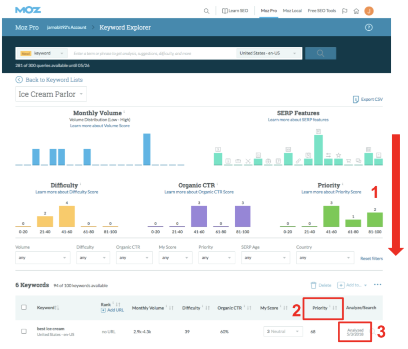Open the three-dot more options menu
Screen dimensions: 408x349
(x=378, y=285)
